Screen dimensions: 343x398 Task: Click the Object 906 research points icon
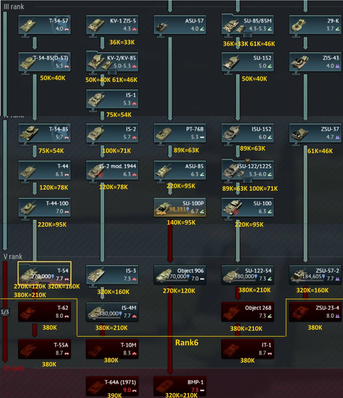188,276
